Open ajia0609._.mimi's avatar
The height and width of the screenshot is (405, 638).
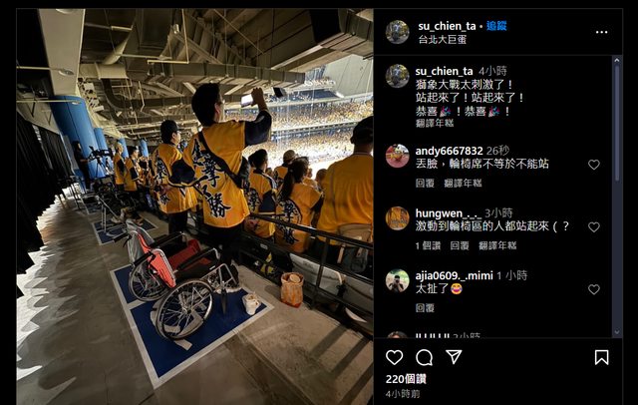tap(397, 281)
